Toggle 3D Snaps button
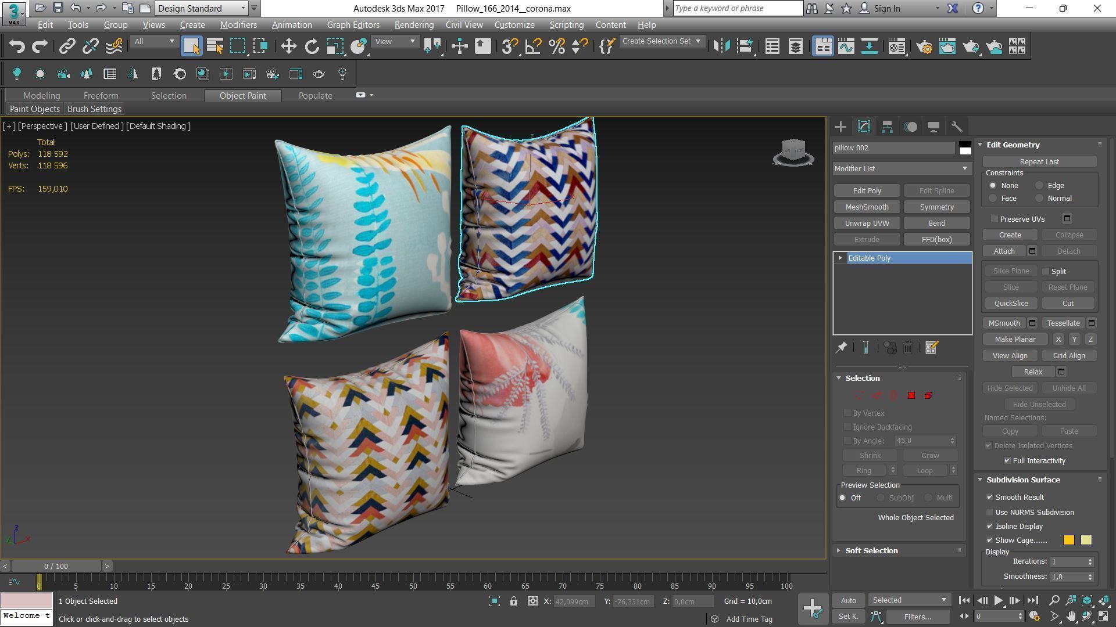The height and width of the screenshot is (627, 1116). [510, 46]
